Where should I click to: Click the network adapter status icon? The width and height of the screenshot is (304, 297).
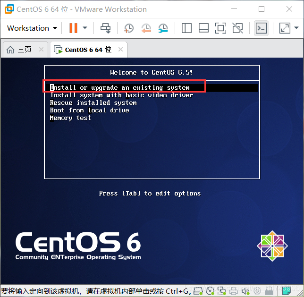point(221,291)
